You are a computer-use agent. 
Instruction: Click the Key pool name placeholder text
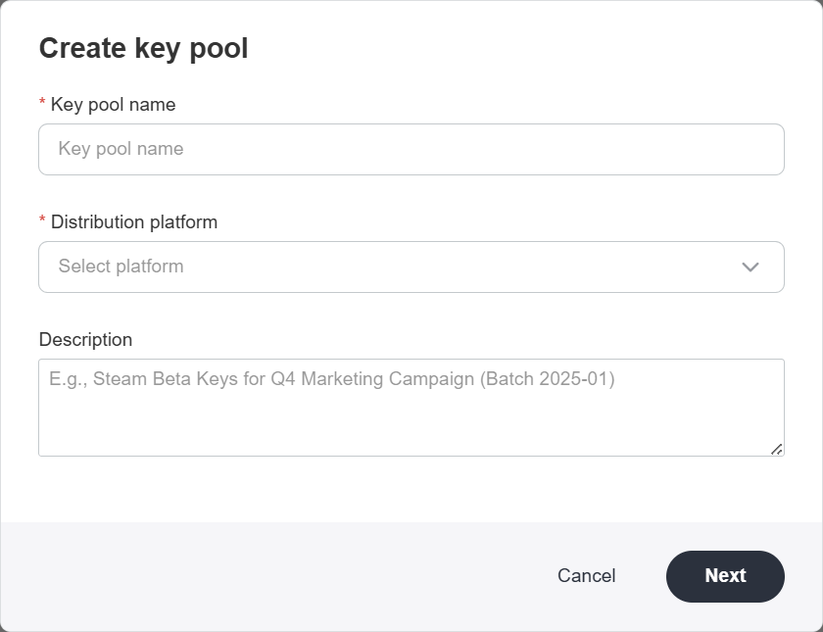[121, 149]
